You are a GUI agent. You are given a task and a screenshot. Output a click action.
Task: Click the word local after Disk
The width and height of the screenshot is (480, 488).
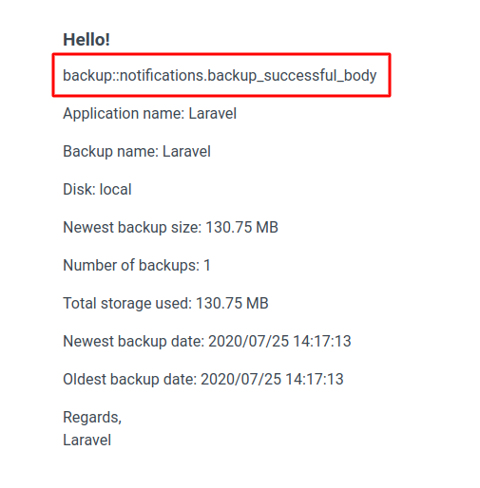pos(115,189)
